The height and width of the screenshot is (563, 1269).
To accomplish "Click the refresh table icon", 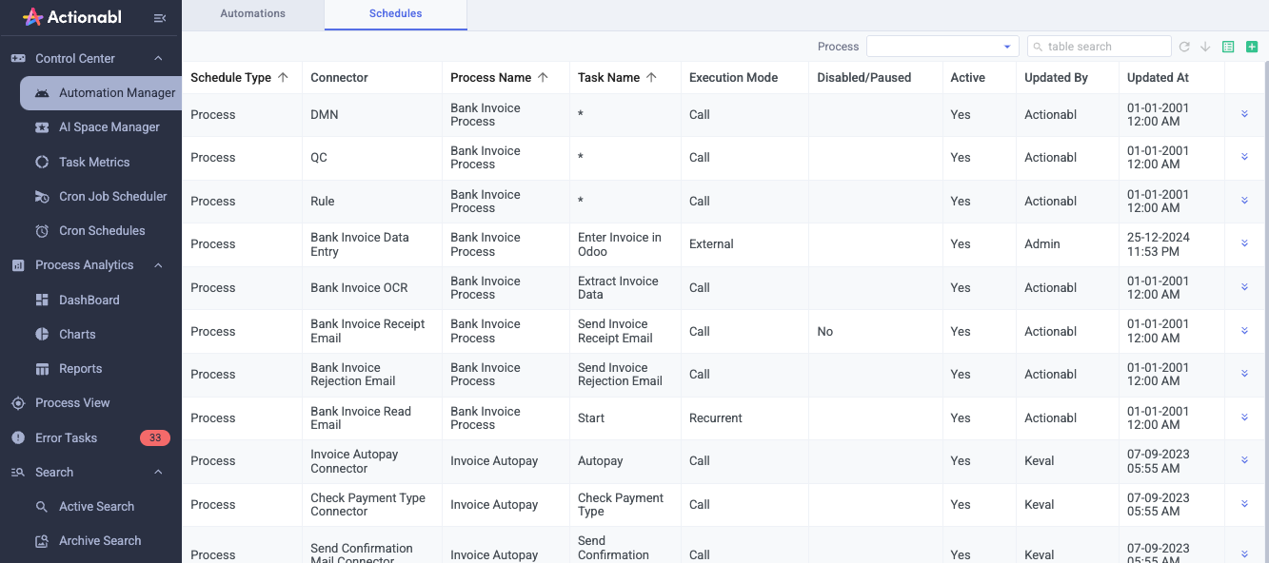I will point(1184,47).
